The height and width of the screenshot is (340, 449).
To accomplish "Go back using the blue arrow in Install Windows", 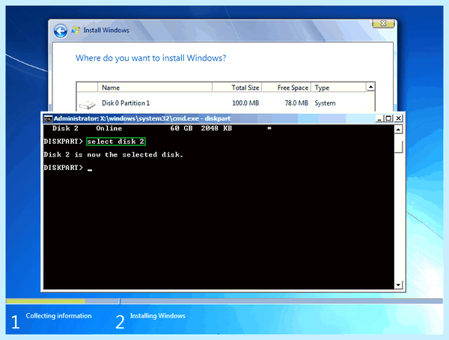I will pos(61,31).
